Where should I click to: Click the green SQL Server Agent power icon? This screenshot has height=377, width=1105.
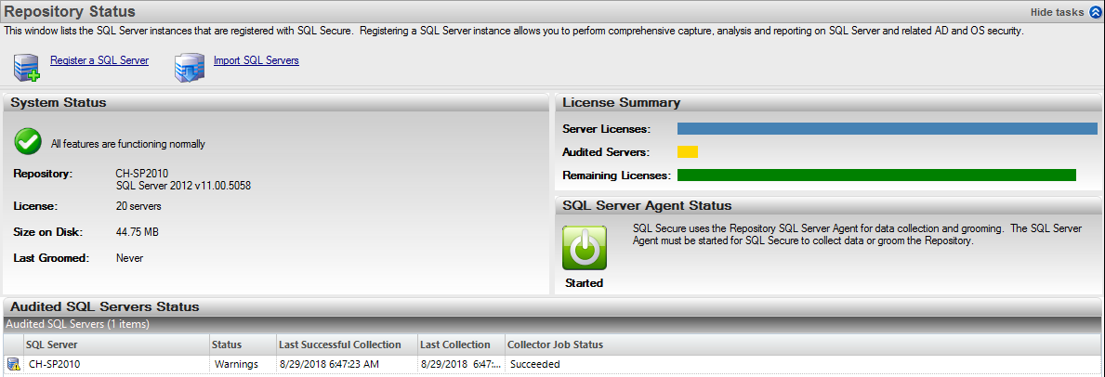(x=584, y=248)
